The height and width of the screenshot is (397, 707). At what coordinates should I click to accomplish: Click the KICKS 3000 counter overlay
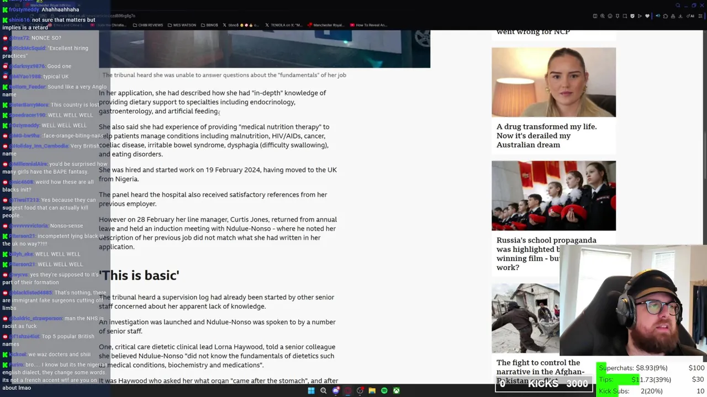(544, 384)
